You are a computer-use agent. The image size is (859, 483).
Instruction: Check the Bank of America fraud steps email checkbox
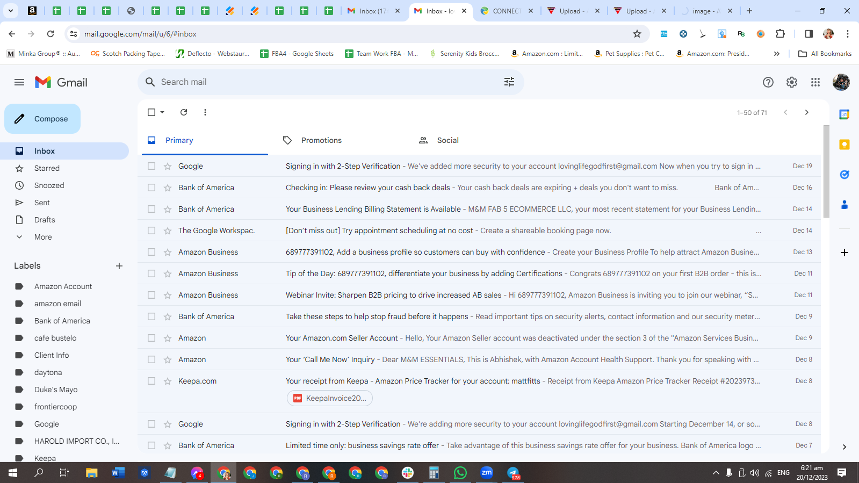coord(151,316)
